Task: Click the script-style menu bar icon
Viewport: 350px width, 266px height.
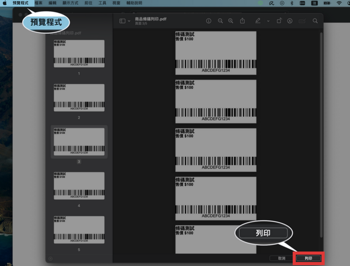Action: click(x=271, y=3)
